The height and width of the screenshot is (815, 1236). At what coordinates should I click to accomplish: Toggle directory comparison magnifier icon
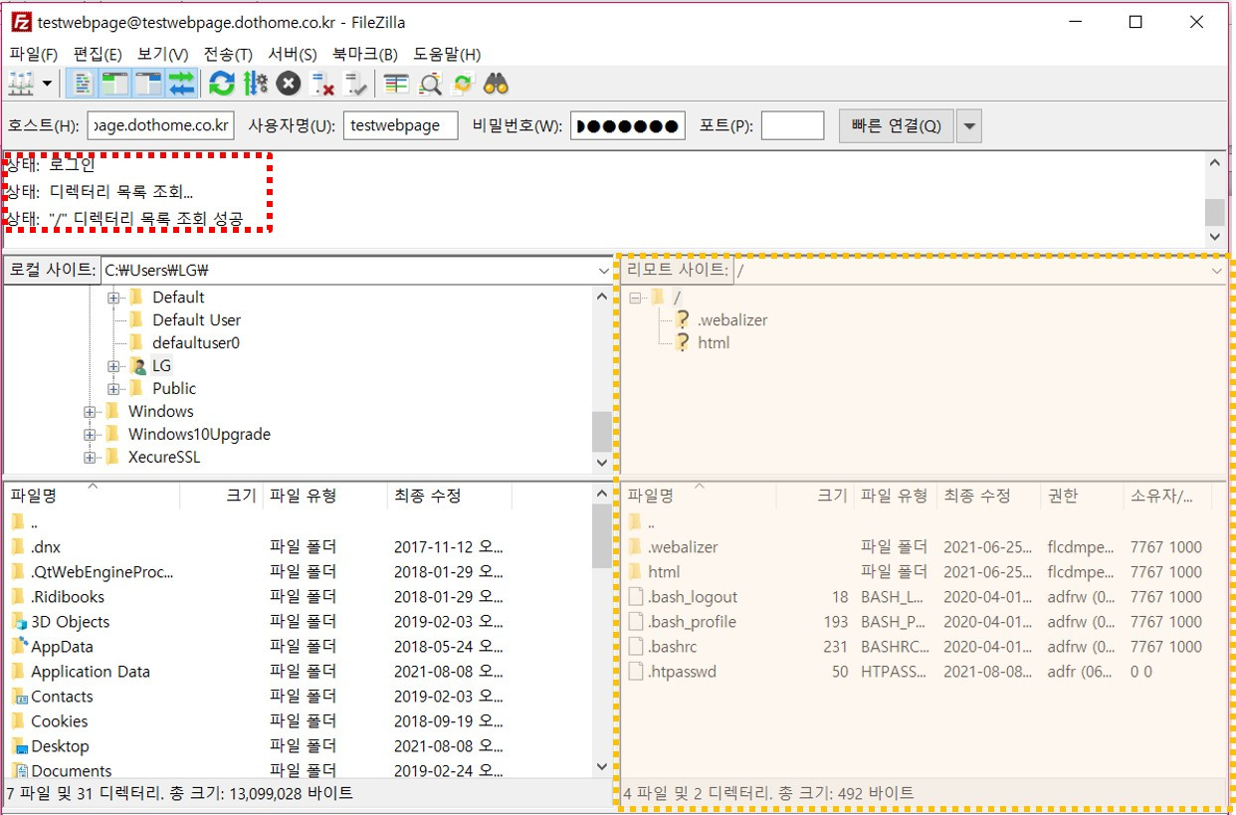pyautogui.click(x=430, y=84)
